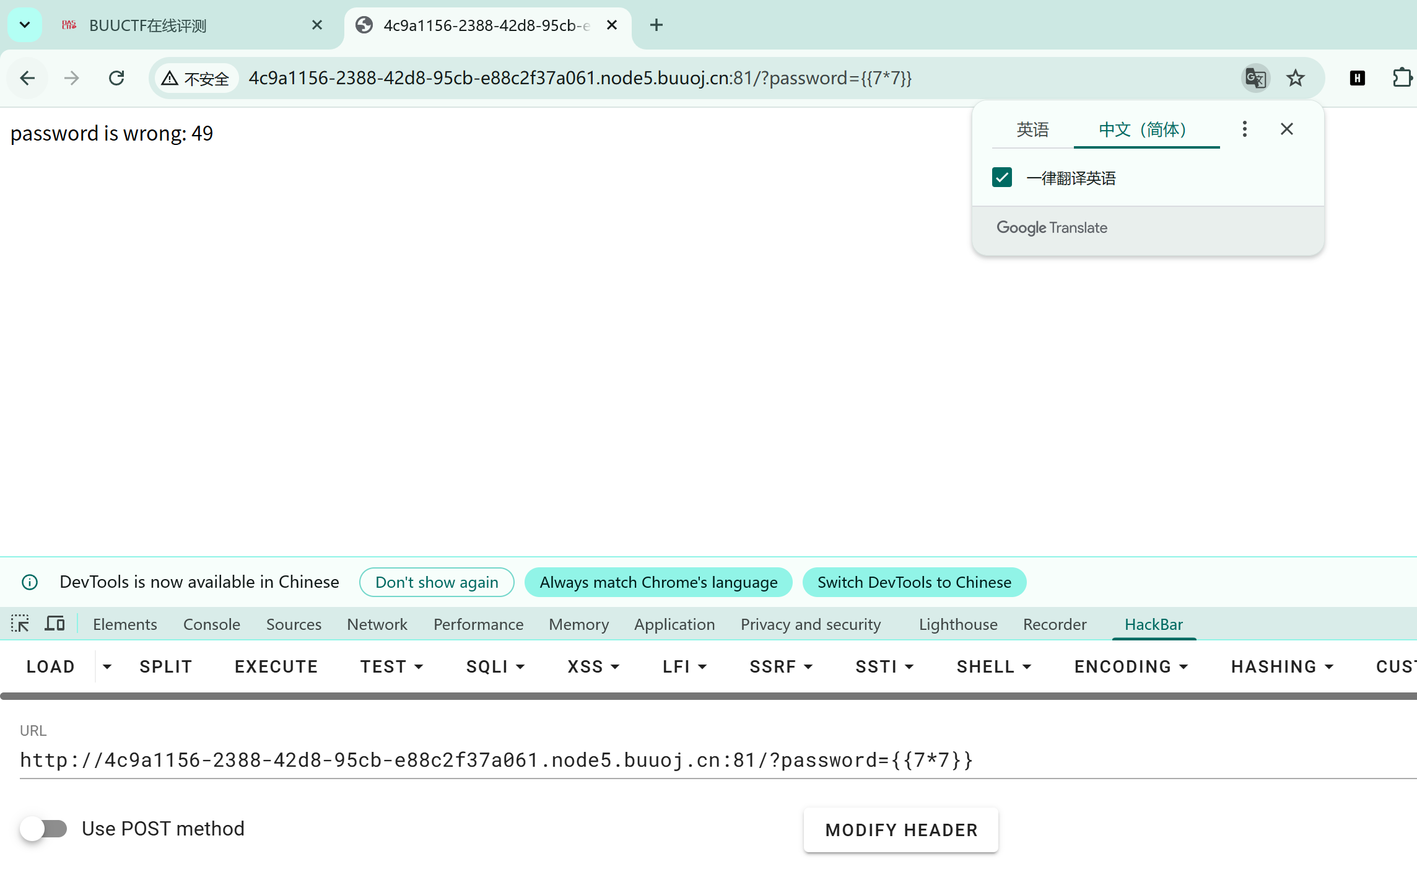The height and width of the screenshot is (877, 1417).
Task: Open the extensions puzzle icon
Action: [x=1402, y=78]
